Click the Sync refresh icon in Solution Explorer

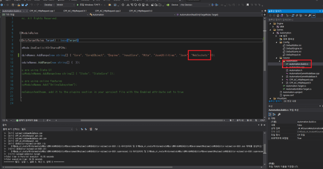[293, 16]
